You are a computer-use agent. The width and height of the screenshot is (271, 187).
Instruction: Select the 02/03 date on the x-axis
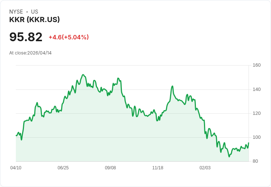click(x=205, y=168)
